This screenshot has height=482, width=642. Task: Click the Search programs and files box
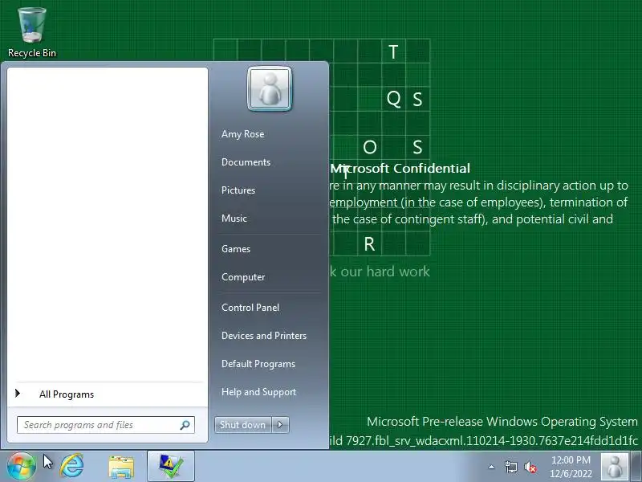pyautogui.click(x=106, y=425)
